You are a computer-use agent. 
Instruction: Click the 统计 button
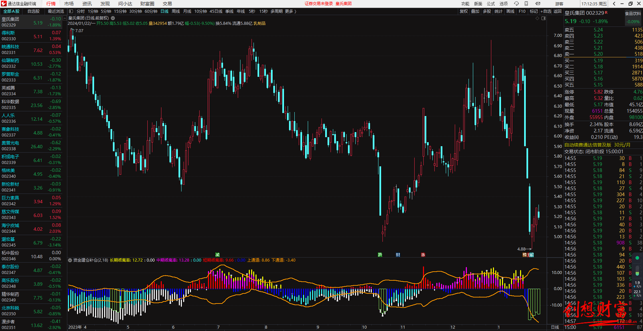499,11
